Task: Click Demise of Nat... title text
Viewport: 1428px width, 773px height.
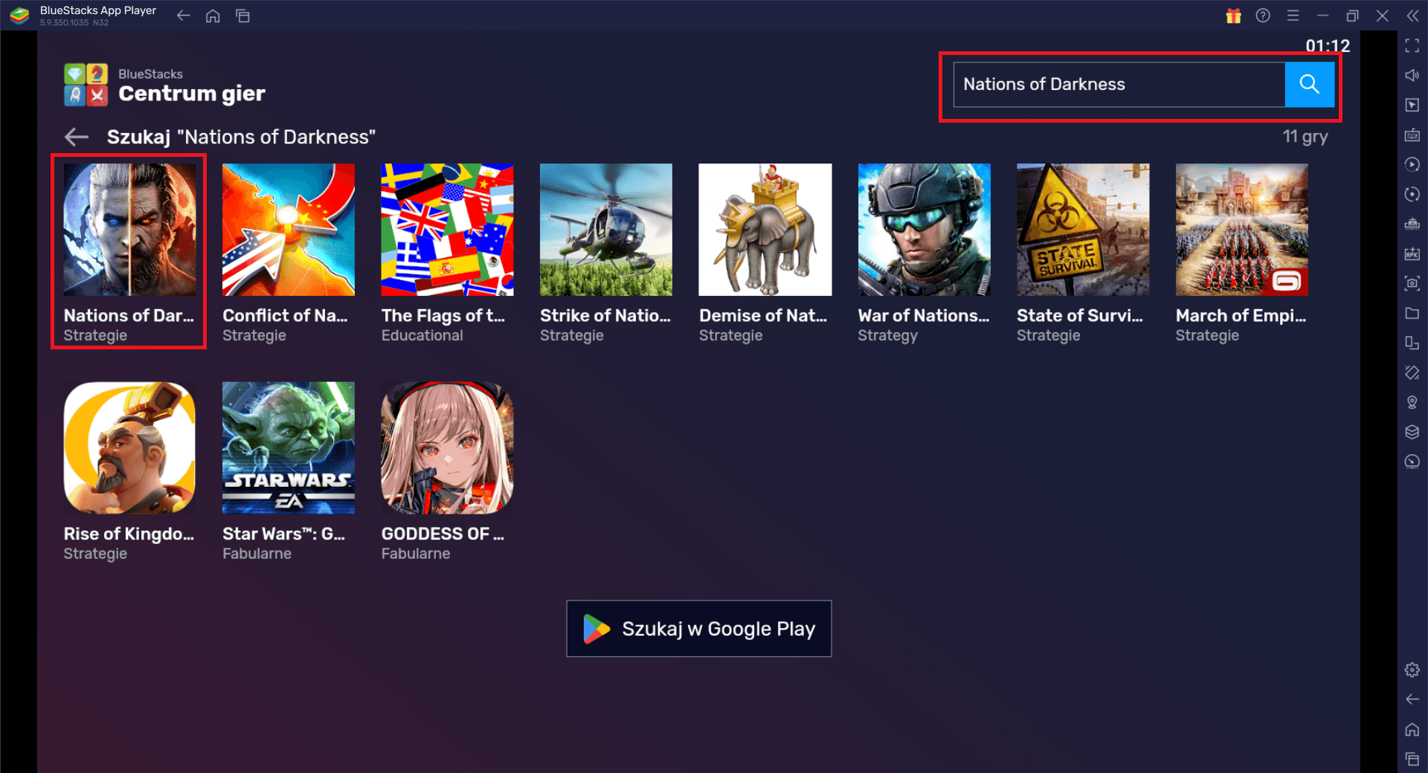Action: (763, 316)
